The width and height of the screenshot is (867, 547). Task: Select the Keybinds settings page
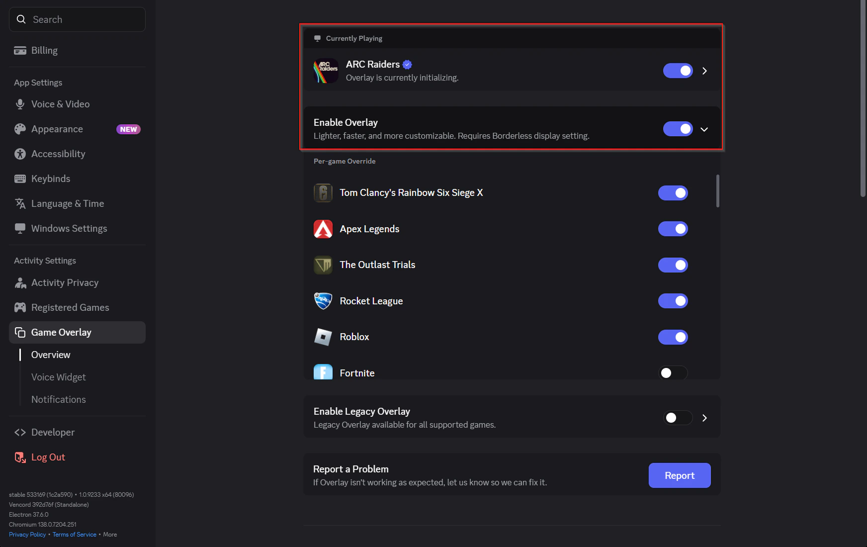(x=77, y=179)
